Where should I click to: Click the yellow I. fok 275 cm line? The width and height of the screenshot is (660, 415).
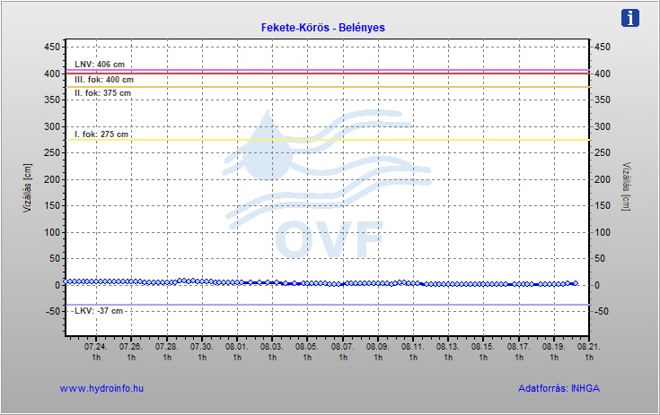coord(328,140)
